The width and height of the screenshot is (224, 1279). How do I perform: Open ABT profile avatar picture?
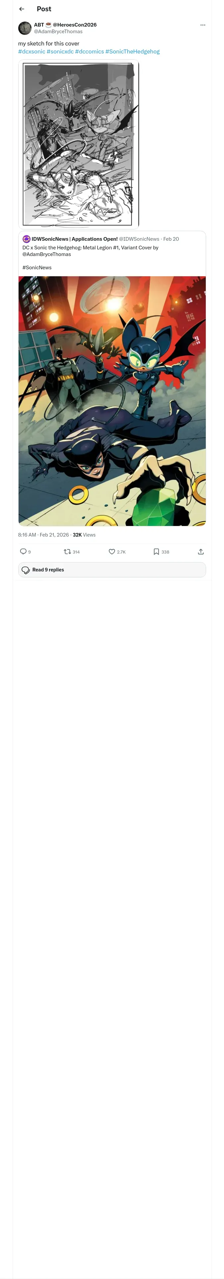pyautogui.click(x=25, y=28)
